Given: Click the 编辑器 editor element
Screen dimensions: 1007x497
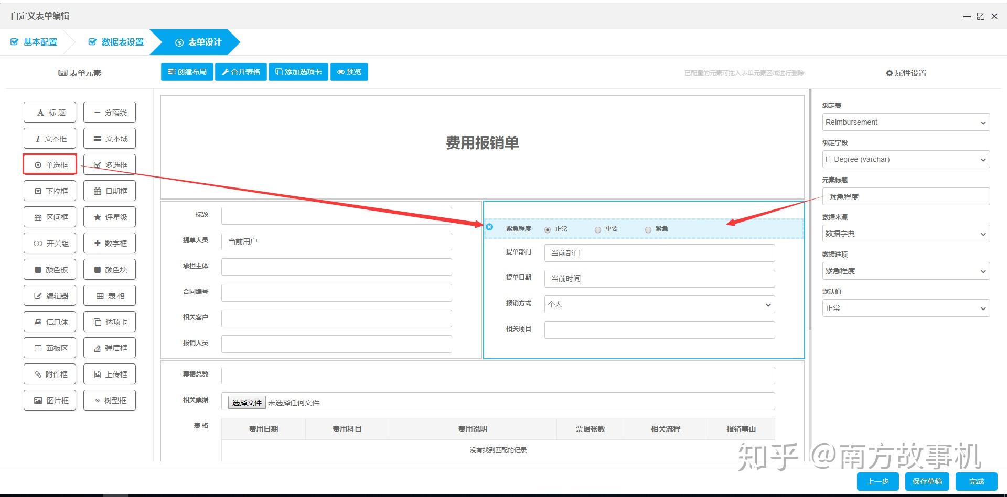Looking at the screenshot, I should [50, 295].
